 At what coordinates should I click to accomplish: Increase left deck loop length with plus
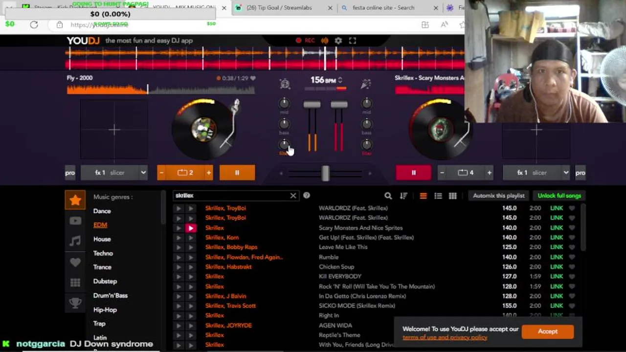click(x=209, y=173)
